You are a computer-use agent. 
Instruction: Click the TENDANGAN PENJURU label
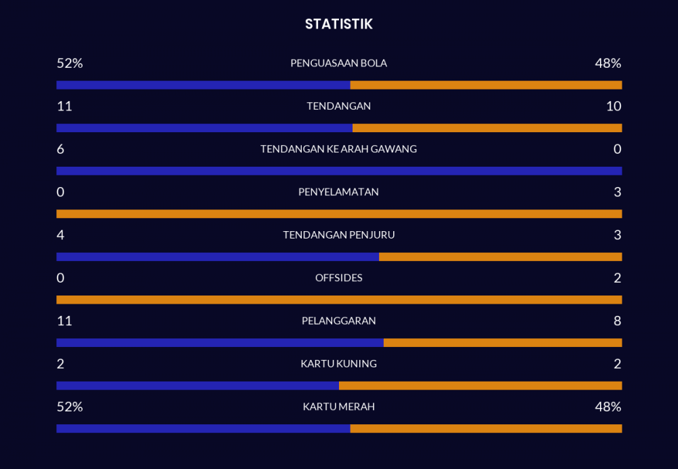point(338,235)
